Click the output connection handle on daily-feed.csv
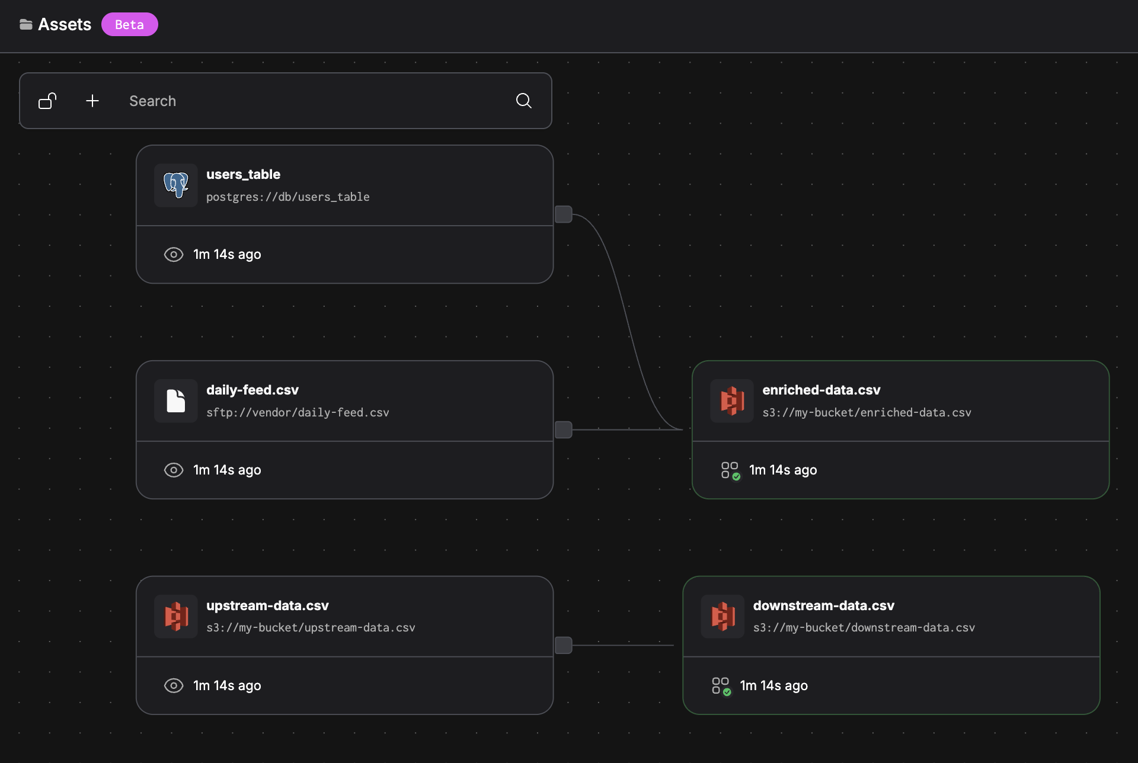 click(564, 429)
